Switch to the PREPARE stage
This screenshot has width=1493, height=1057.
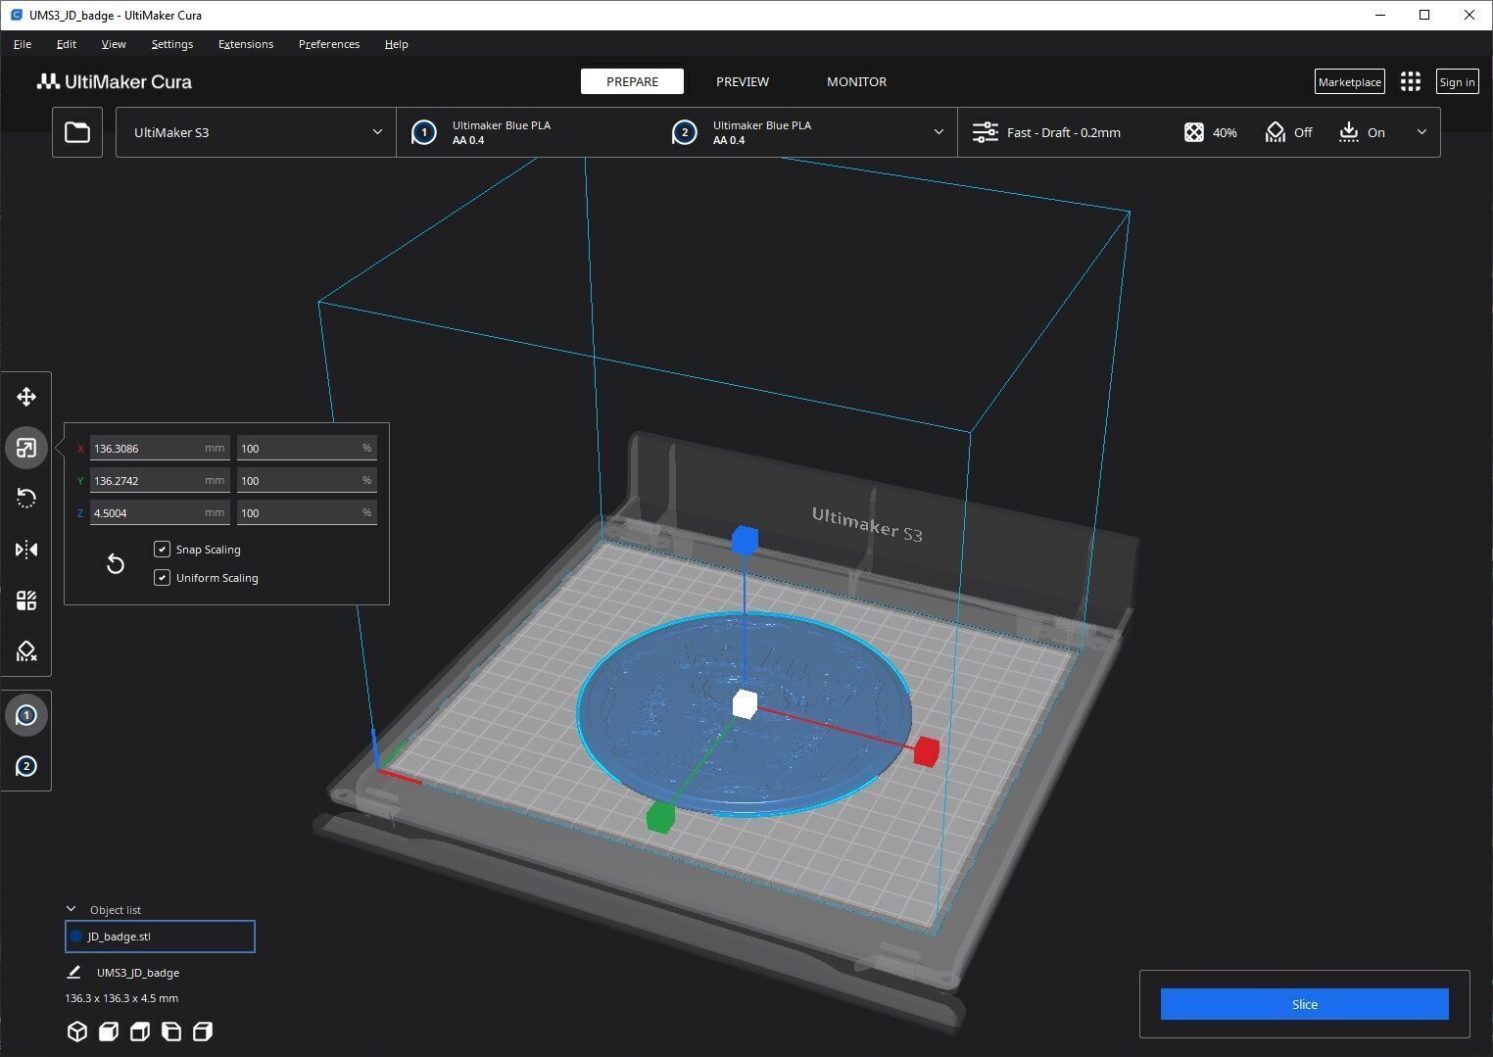click(632, 81)
